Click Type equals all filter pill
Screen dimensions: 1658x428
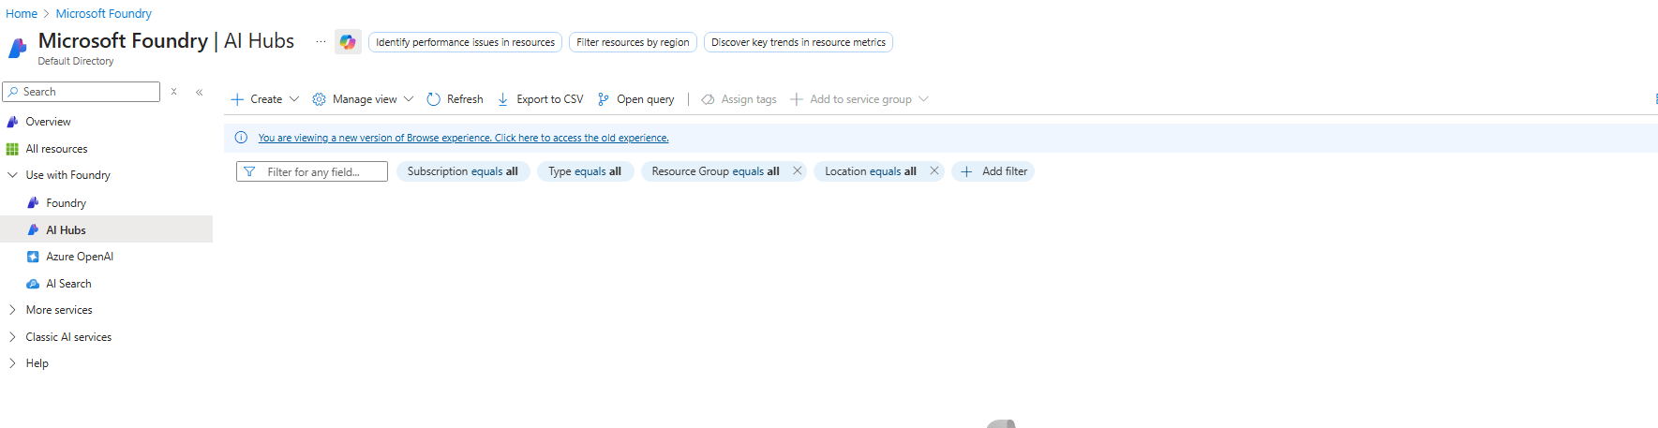[x=585, y=171]
